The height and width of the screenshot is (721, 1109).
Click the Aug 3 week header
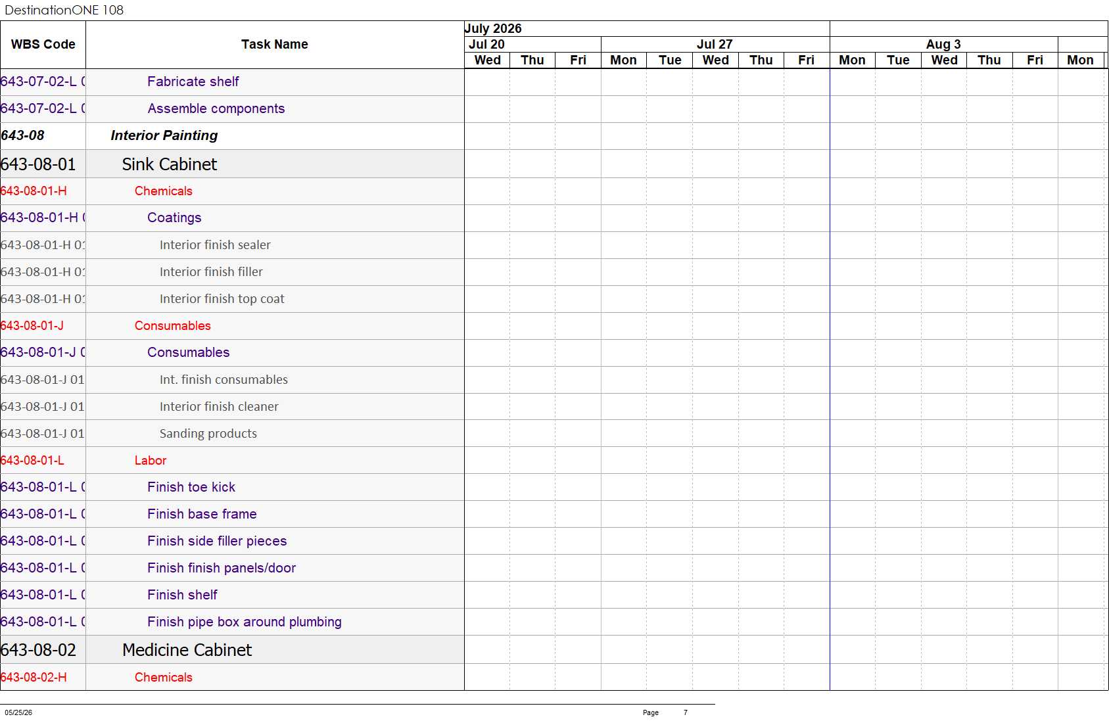943,44
